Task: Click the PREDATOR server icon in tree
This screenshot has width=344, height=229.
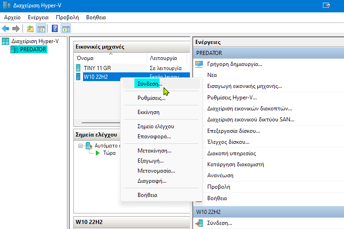Action: pos(15,49)
